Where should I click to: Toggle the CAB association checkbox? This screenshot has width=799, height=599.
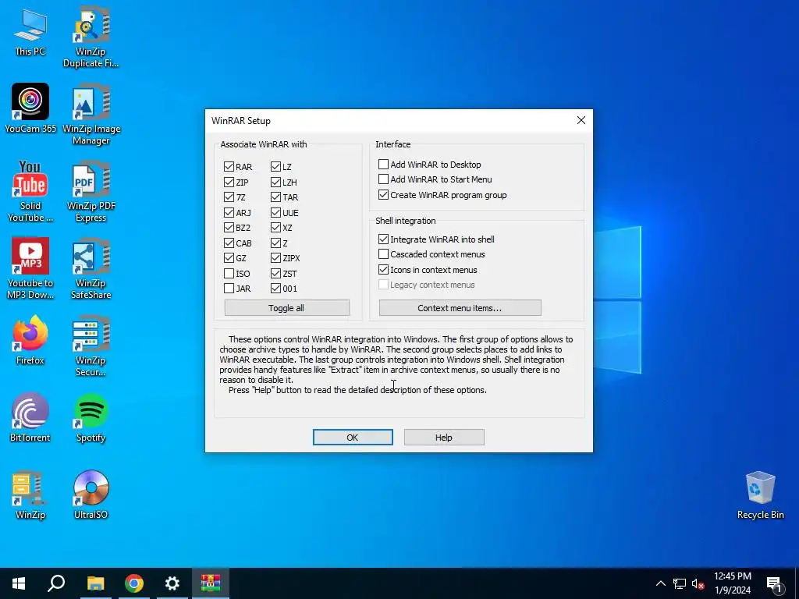pyautogui.click(x=229, y=243)
